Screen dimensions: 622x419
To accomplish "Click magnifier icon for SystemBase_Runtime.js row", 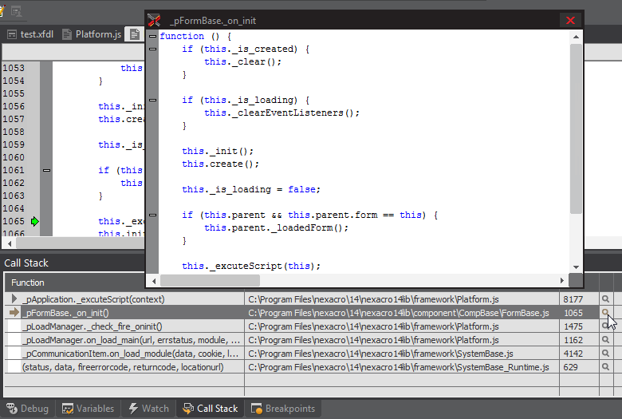I will 606,367.
